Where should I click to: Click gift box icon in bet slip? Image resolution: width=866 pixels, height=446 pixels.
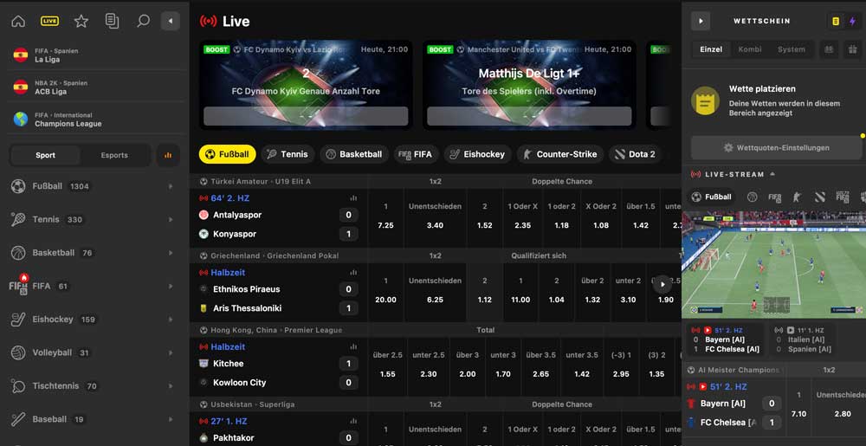[x=852, y=49]
